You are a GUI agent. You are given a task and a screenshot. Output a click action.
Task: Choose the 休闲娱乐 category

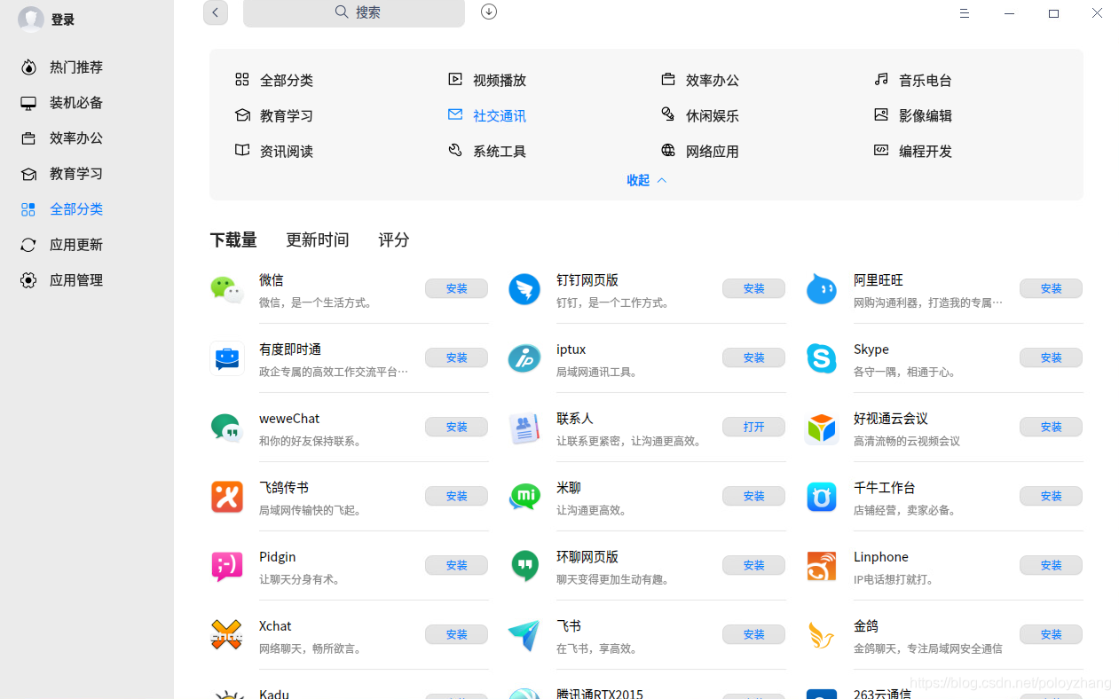click(x=700, y=115)
